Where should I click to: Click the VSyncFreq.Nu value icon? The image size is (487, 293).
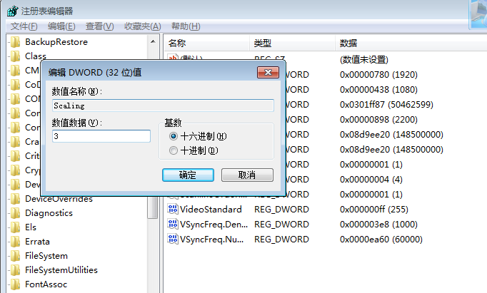click(x=173, y=237)
